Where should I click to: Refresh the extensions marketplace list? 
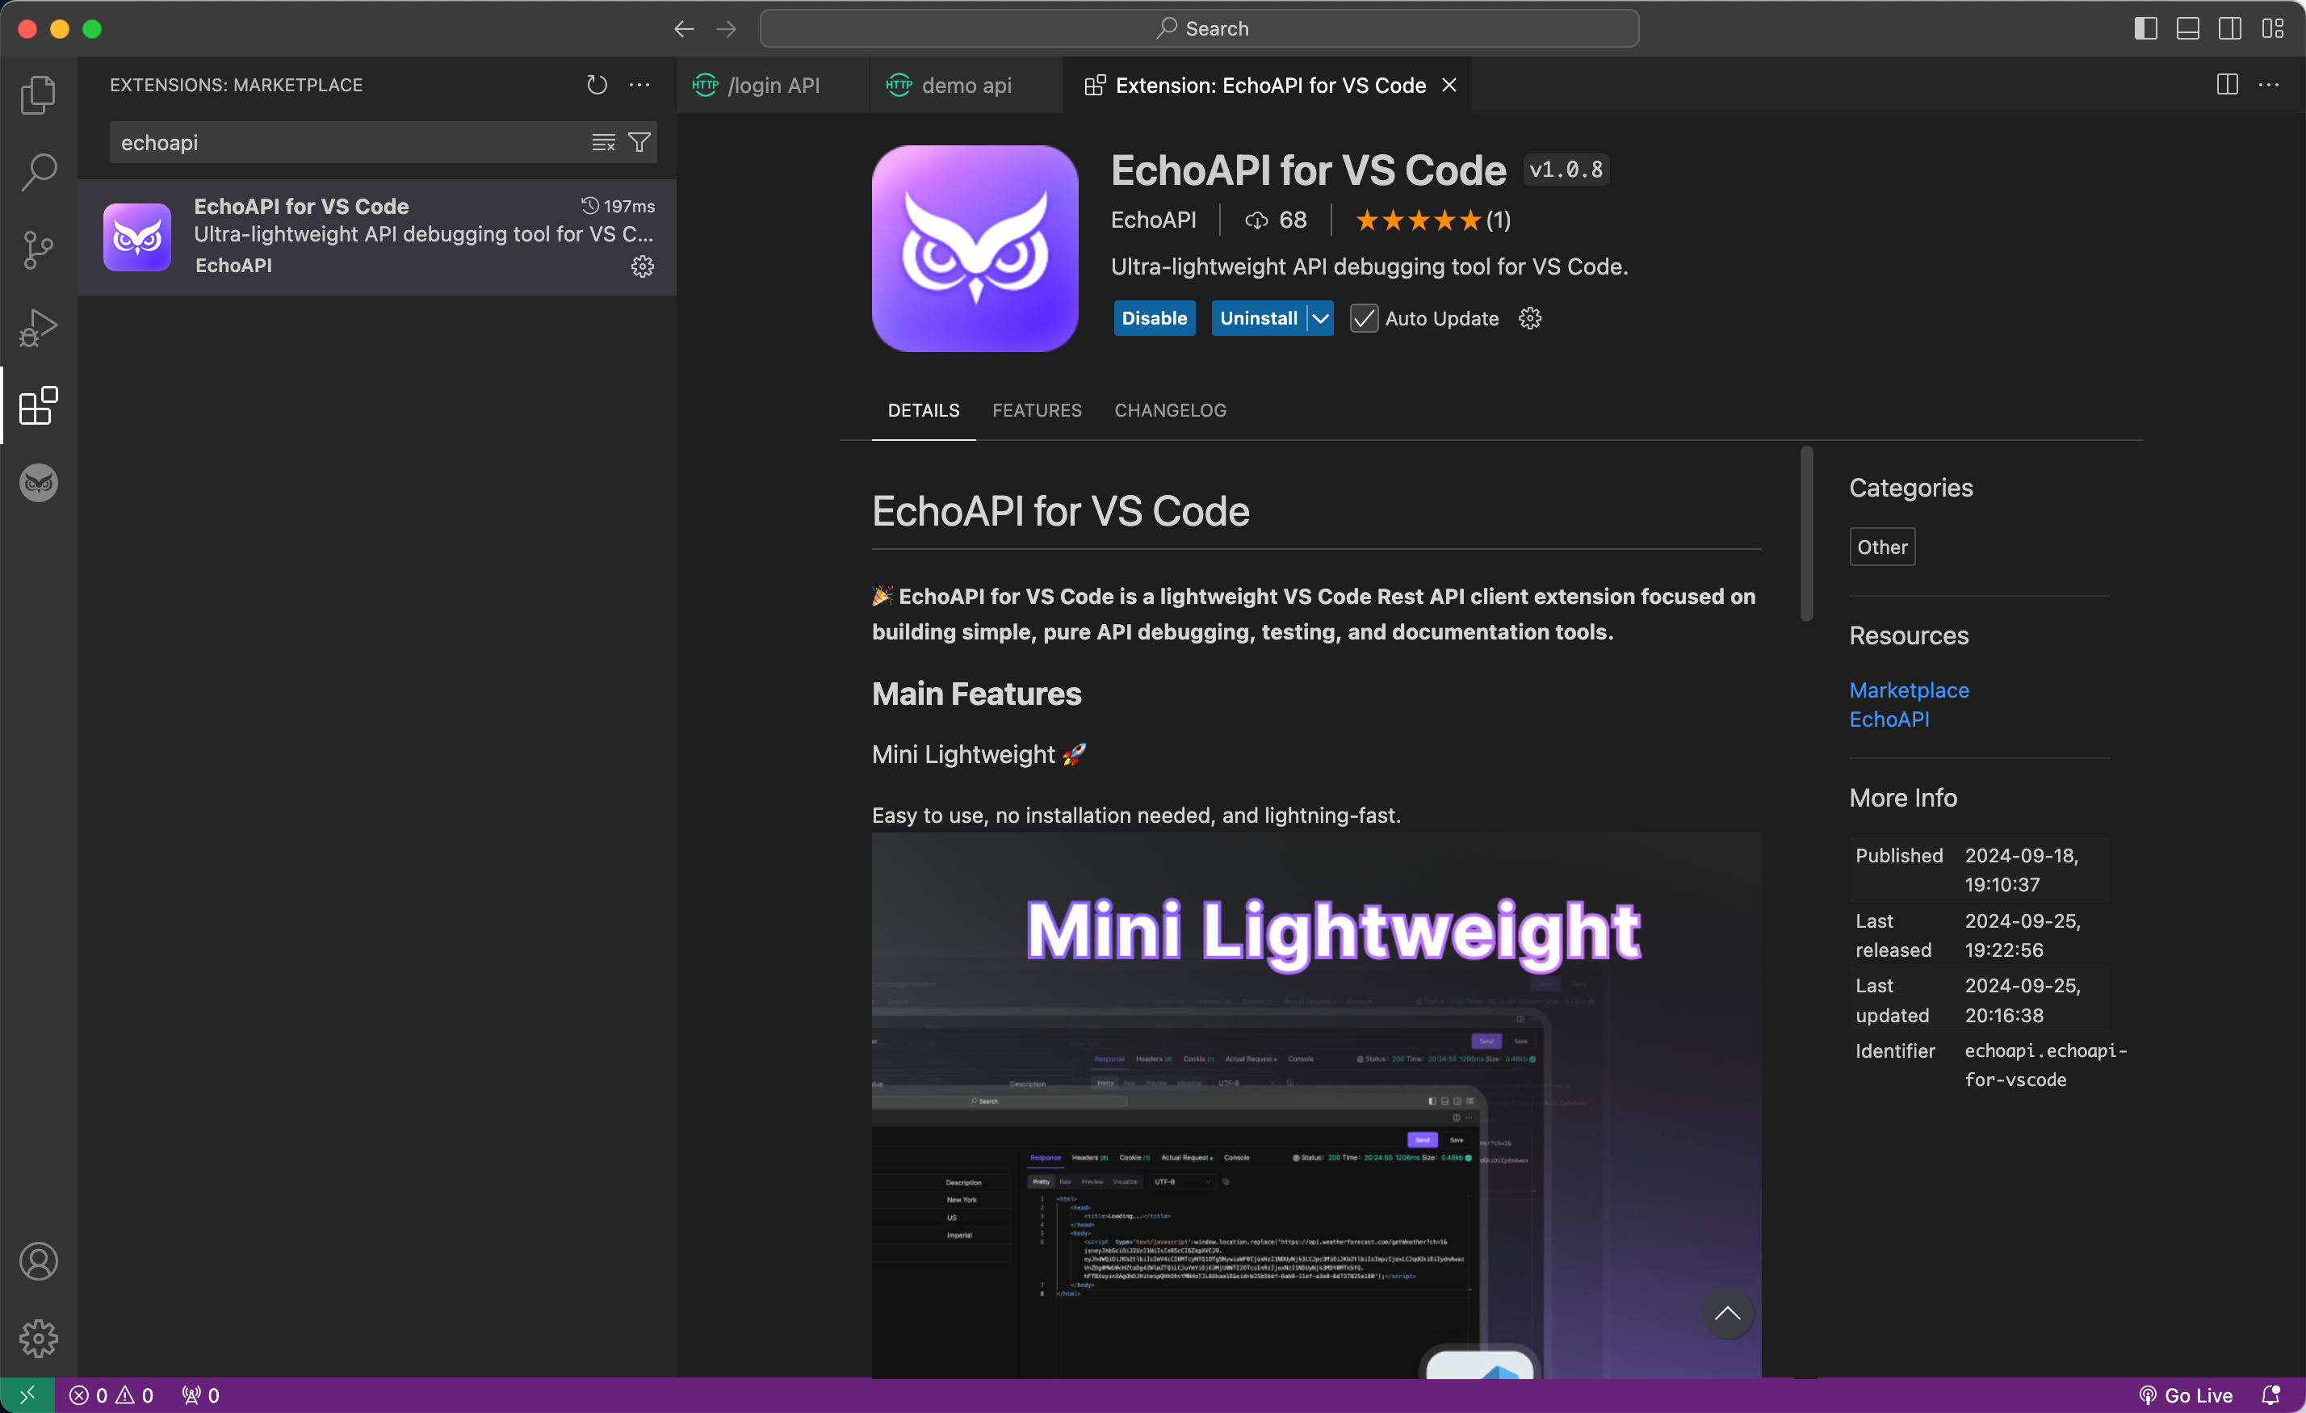[597, 85]
